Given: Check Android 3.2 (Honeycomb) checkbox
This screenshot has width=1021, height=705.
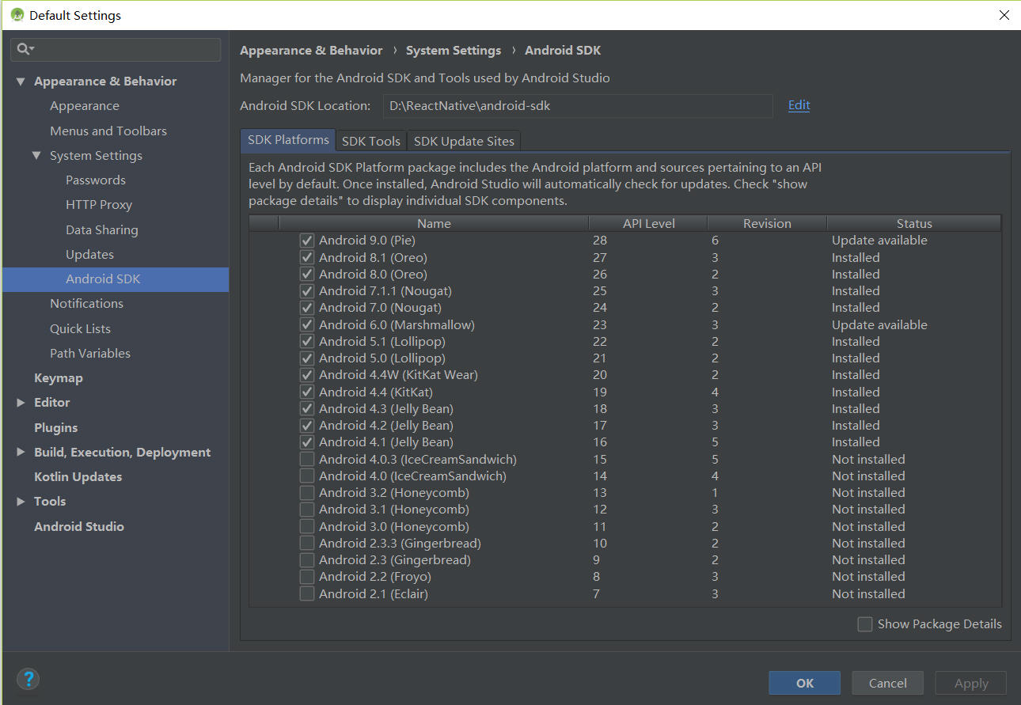Looking at the screenshot, I should [307, 492].
